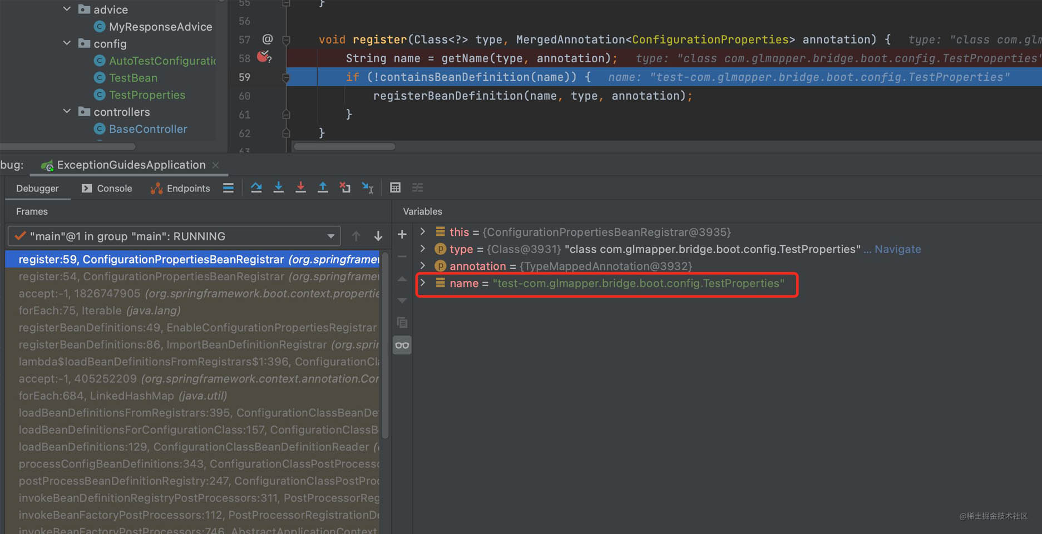The height and width of the screenshot is (534, 1042).
Task: Select frame register:54, ConfigurationPropertiesBeanRegistrar
Action: [192, 276]
